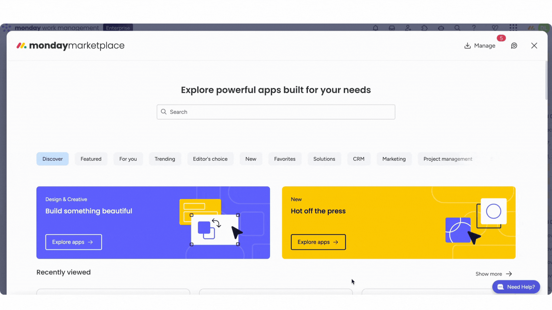
Task: Click the monday marketplace logo
Action: pos(70,46)
